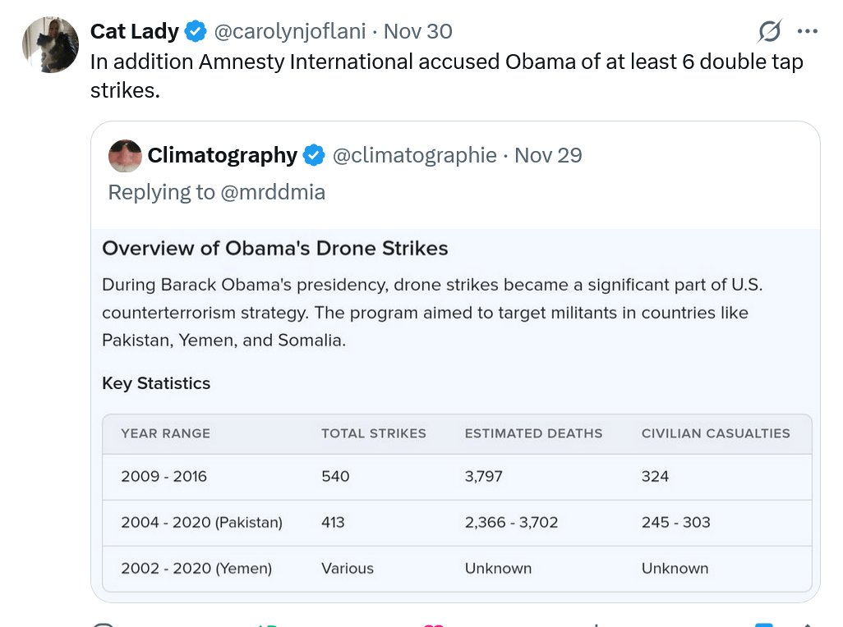Open the three-dot More menu
This screenshot has height=627, width=843.
pos(808,32)
